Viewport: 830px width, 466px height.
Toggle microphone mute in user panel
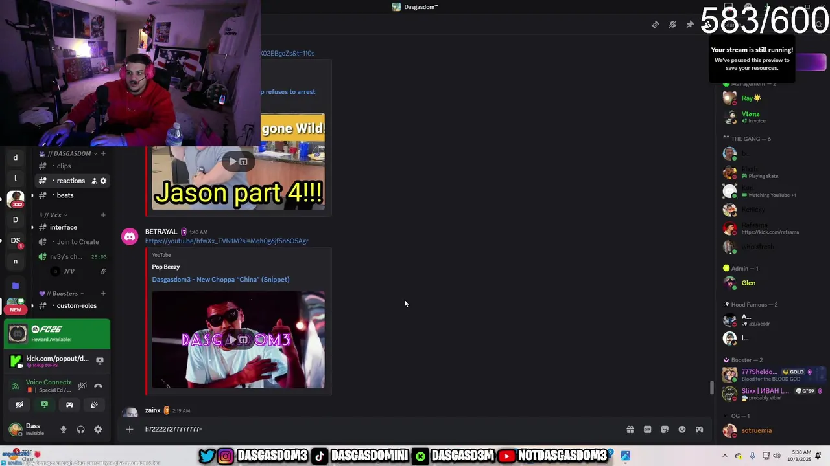tap(63, 429)
